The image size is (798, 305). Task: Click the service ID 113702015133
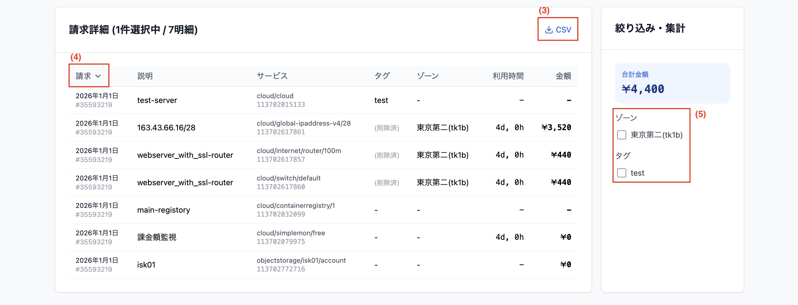point(281,105)
